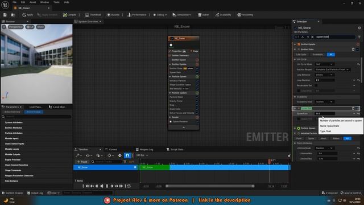
Task: Open the Performance toolbar option
Action: pos(137,15)
